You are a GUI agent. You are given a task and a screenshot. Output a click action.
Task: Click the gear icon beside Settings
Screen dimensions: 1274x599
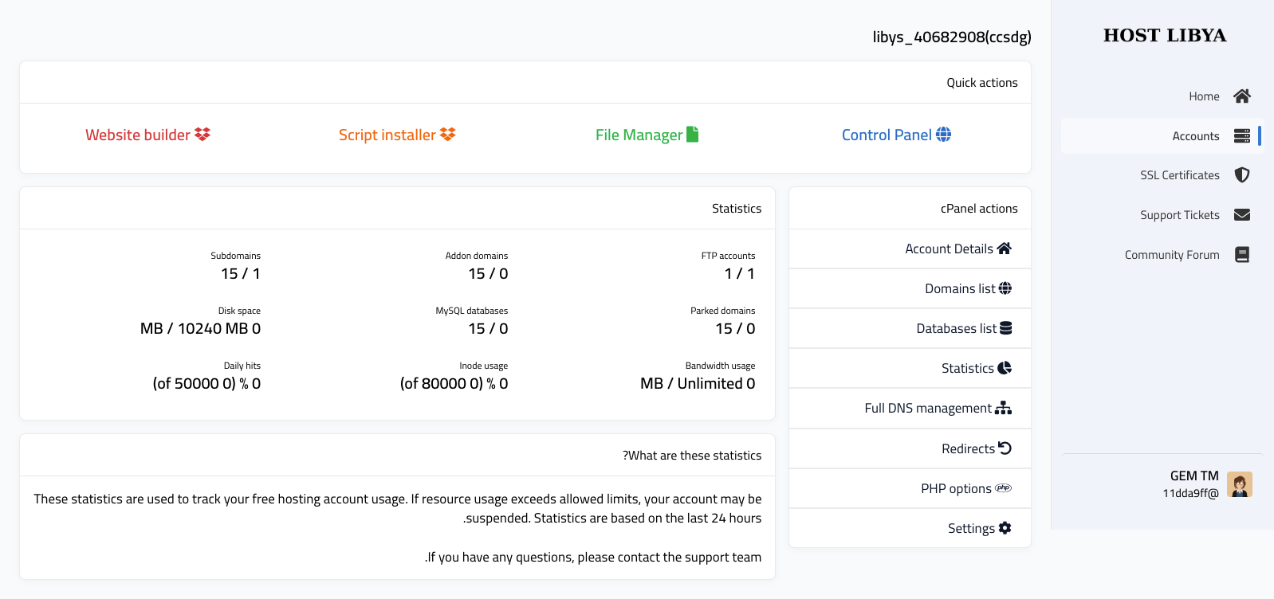coord(1005,528)
